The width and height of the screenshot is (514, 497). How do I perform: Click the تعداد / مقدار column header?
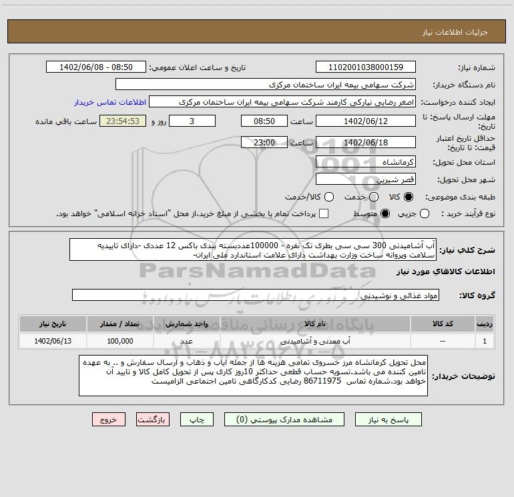coord(119,324)
